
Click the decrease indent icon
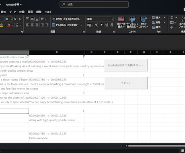(42, 25)
